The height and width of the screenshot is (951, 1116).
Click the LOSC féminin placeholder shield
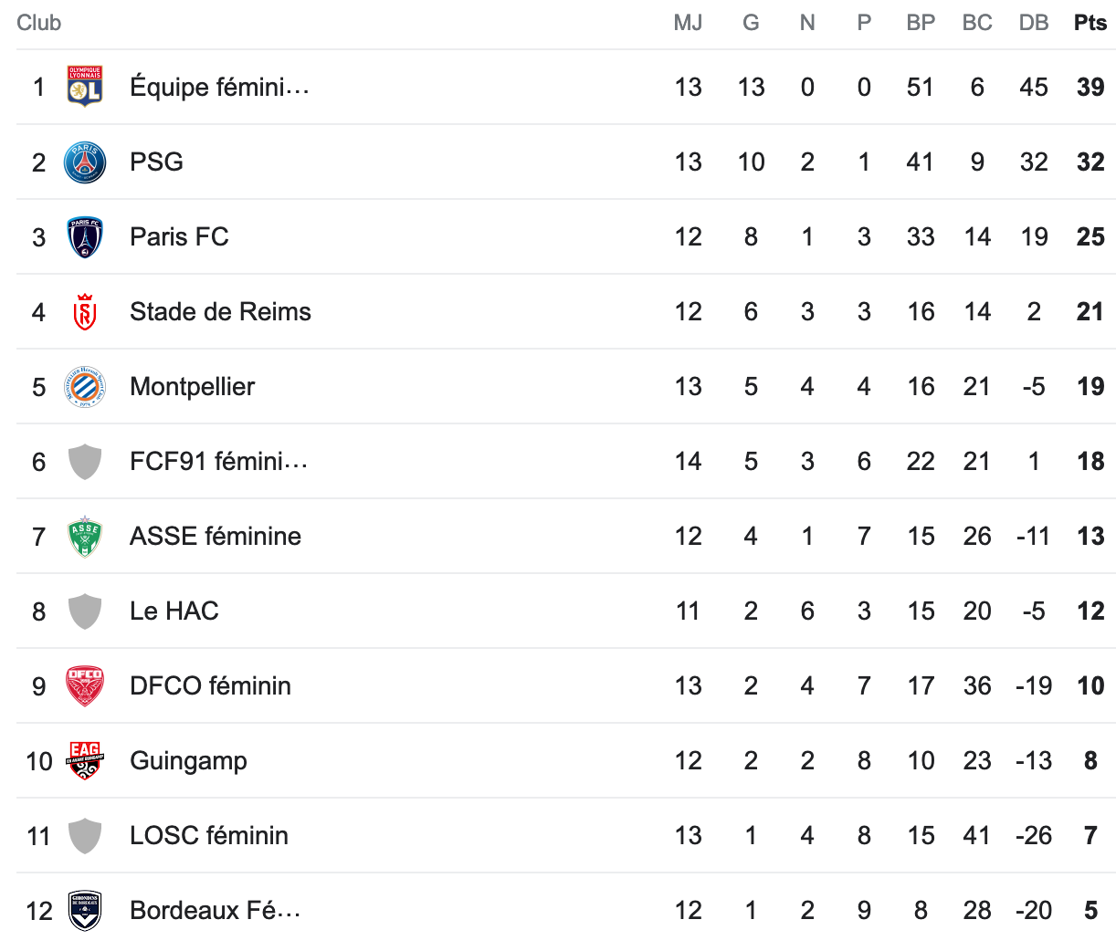pos(85,836)
